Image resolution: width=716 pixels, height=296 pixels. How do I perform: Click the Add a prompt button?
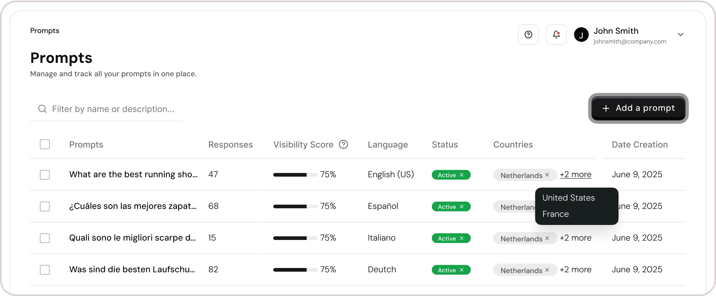click(638, 108)
